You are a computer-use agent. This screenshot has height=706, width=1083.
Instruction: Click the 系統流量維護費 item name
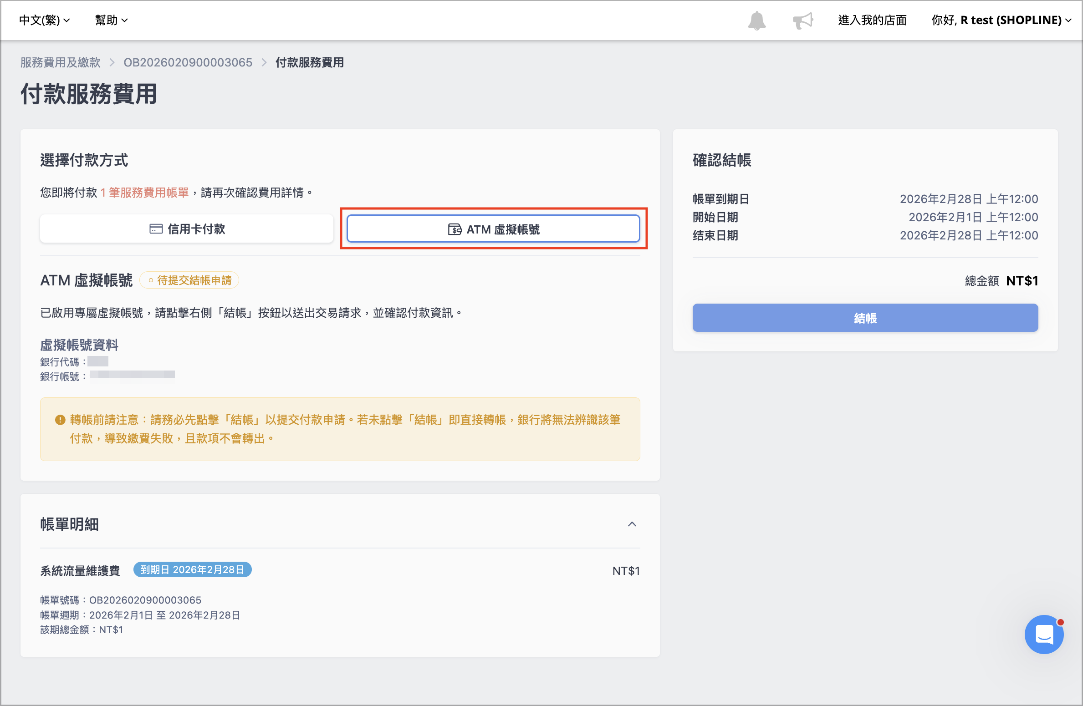click(x=80, y=570)
